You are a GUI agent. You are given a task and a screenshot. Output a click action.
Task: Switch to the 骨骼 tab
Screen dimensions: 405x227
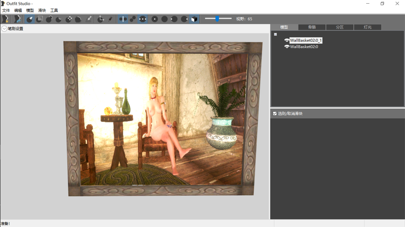click(312, 27)
